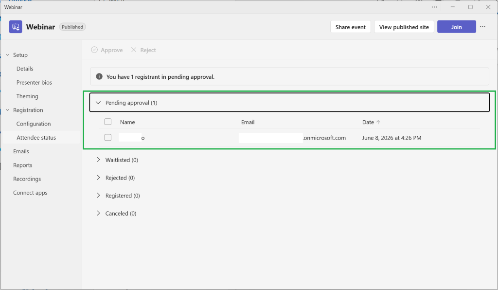Open the Recordings section
Screen dimensions: 498x290
[27, 179]
